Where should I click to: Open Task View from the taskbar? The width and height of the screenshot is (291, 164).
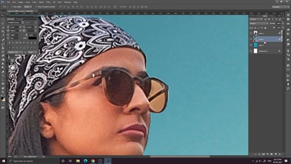tap(70, 161)
